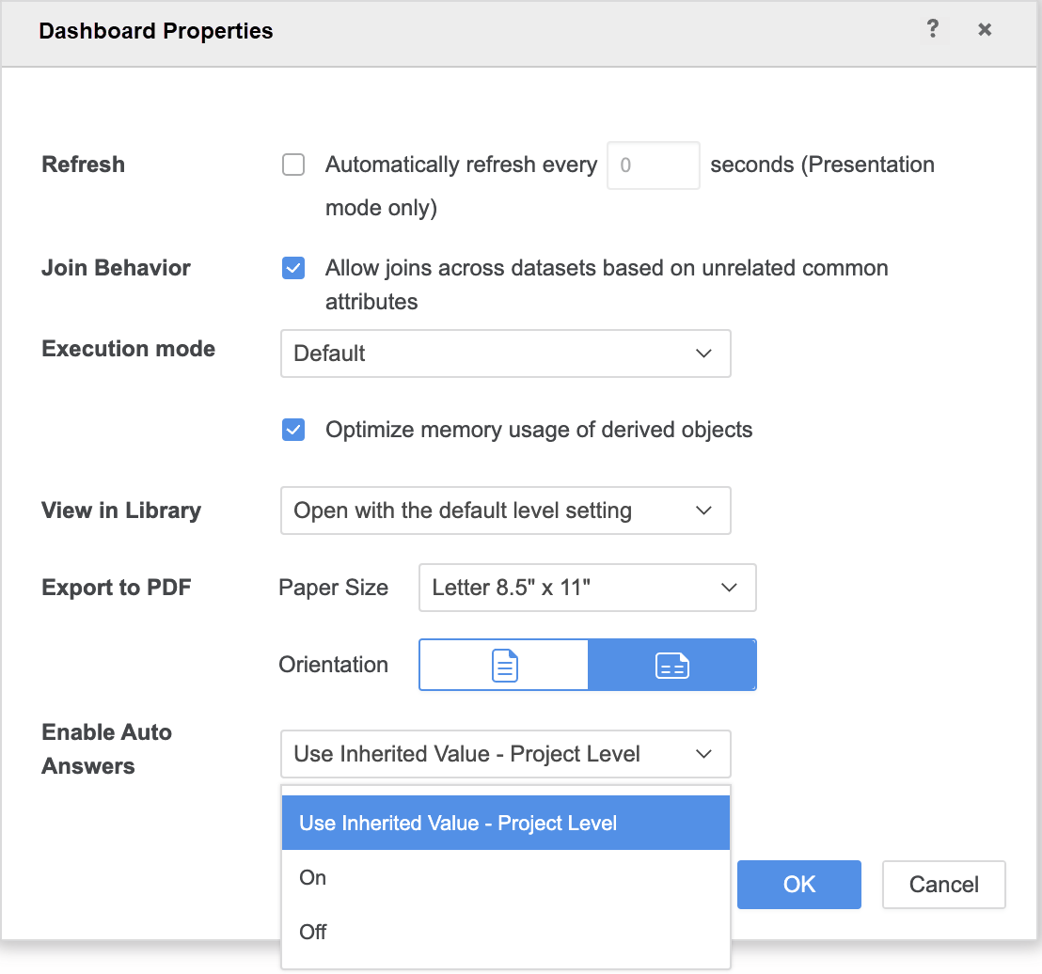Collapse the Enable Auto Answers dropdown
The image size is (1042, 974).
(505, 754)
